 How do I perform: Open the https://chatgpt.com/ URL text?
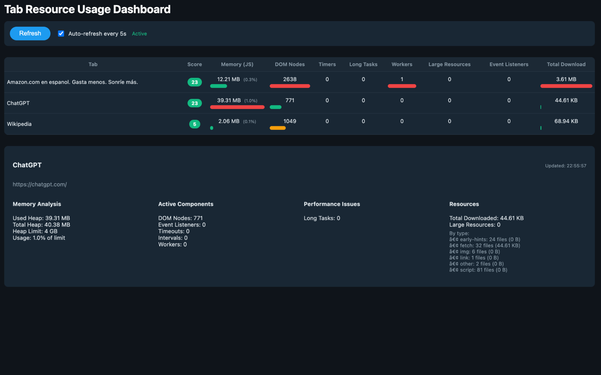coord(40,184)
